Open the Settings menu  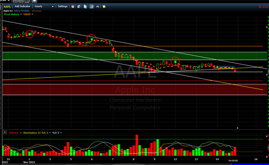(x=63, y=7)
